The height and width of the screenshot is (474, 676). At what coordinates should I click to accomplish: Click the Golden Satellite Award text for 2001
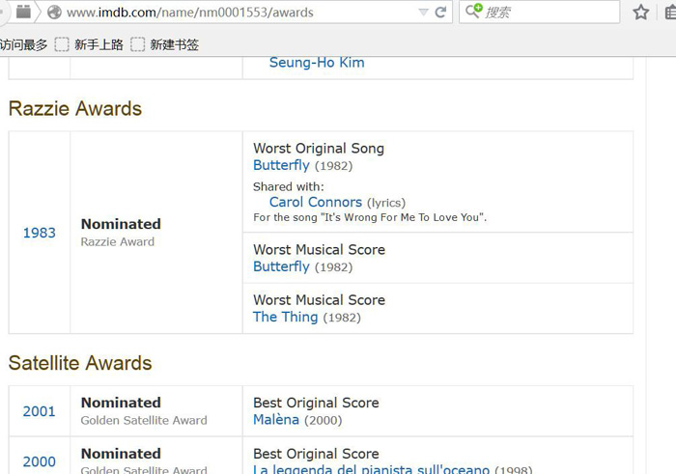click(144, 420)
